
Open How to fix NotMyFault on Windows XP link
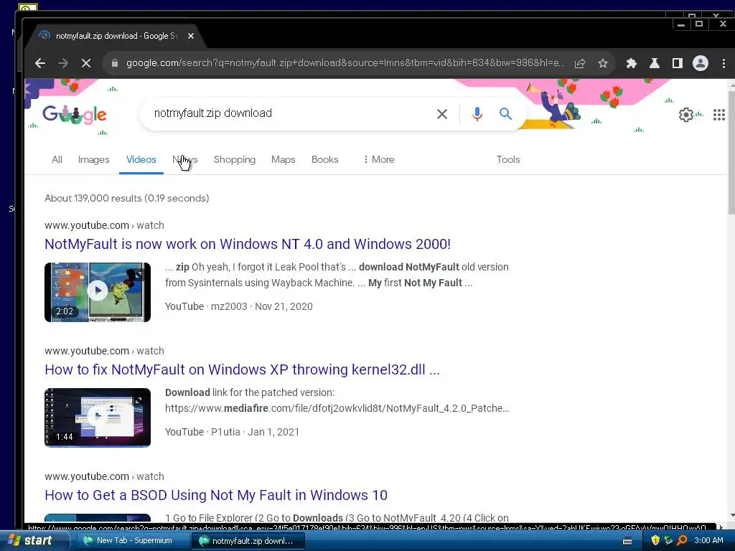click(242, 369)
